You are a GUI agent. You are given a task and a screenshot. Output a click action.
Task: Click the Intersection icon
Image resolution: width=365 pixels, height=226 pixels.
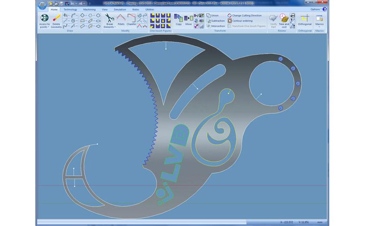pos(209,26)
